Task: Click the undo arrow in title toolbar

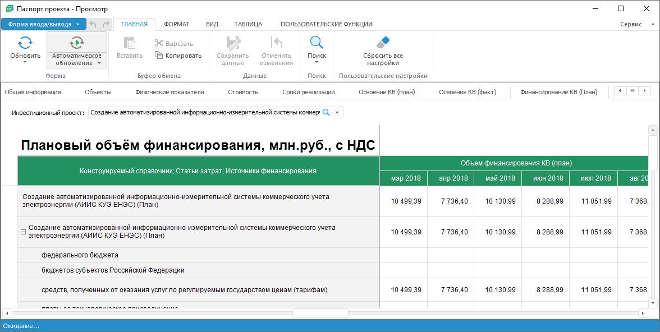Action: (x=93, y=24)
